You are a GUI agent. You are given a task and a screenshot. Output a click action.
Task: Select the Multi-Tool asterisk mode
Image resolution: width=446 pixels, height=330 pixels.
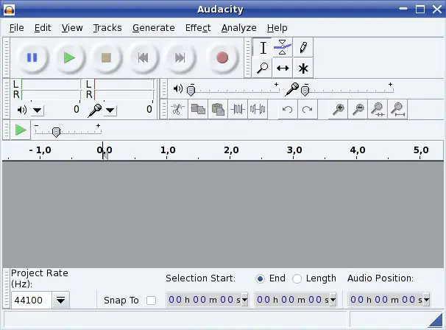point(303,69)
